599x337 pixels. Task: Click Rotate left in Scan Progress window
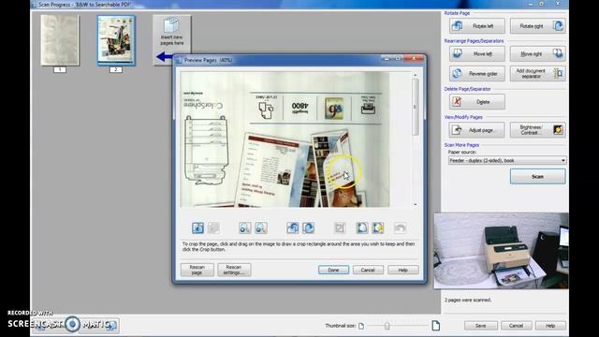coord(476,26)
